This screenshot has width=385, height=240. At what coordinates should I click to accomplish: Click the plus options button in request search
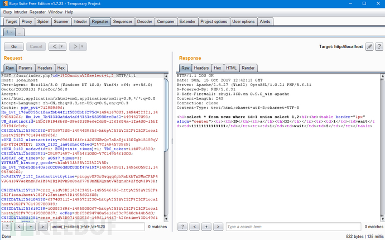[x=31, y=227]
